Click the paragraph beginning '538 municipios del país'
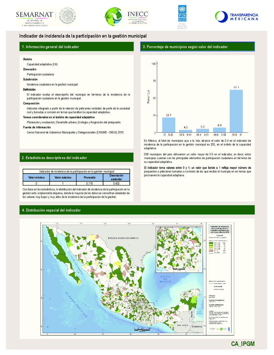Image resolution: width=274 pixels, height=355 pixels. 197,158
